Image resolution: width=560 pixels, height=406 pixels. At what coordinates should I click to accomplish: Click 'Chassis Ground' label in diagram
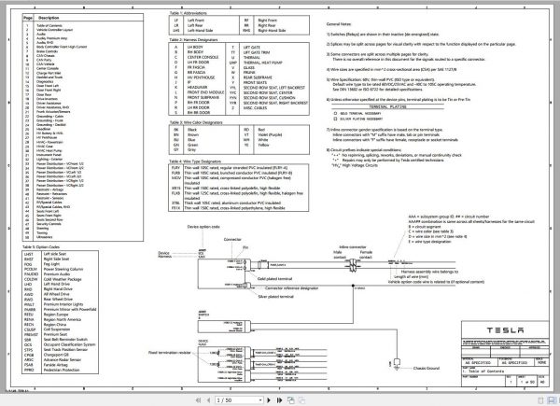coord(427,368)
